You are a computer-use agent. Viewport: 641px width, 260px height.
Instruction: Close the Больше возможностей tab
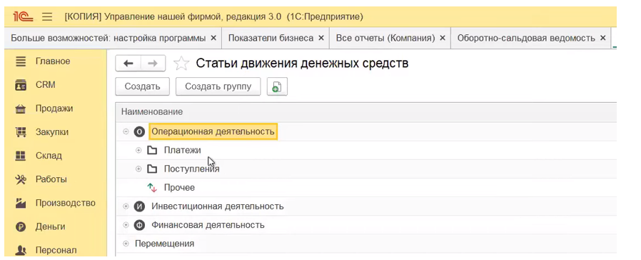(213, 38)
